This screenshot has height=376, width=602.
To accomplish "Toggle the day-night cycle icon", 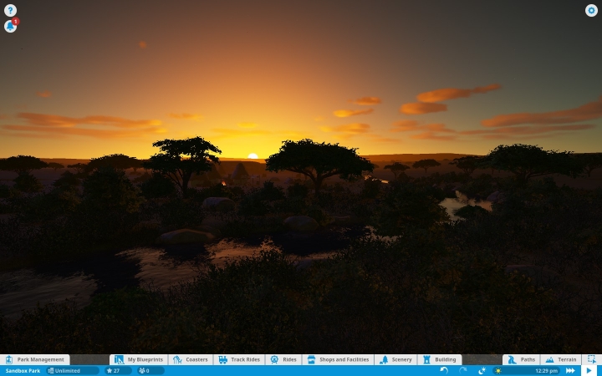I will [482, 370].
